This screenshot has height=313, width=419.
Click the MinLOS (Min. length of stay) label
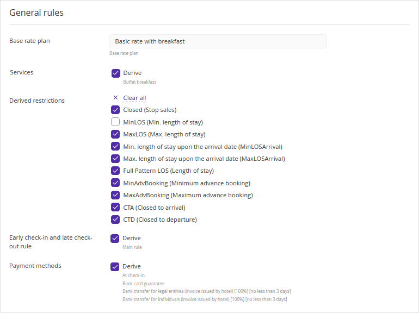point(163,122)
